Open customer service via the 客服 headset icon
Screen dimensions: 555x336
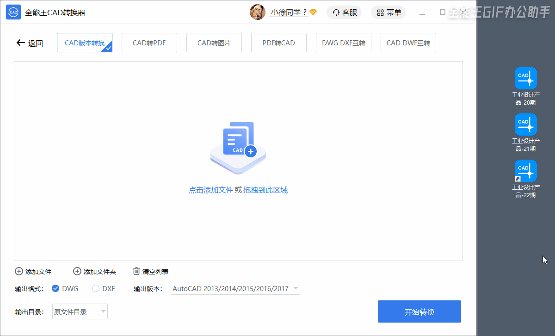pyautogui.click(x=335, y=12)
